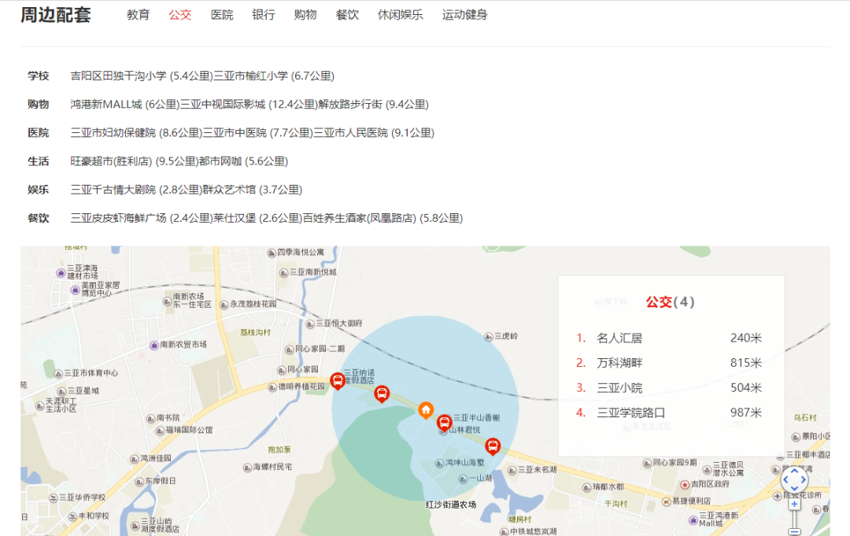850x536 pixels.
Task: Click the 三亚鸿港新Mall城 purple icon
Action: (x=693, y=520)
